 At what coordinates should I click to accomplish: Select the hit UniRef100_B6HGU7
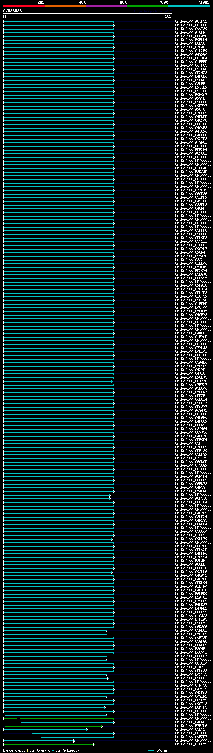(x=191, y=656)
